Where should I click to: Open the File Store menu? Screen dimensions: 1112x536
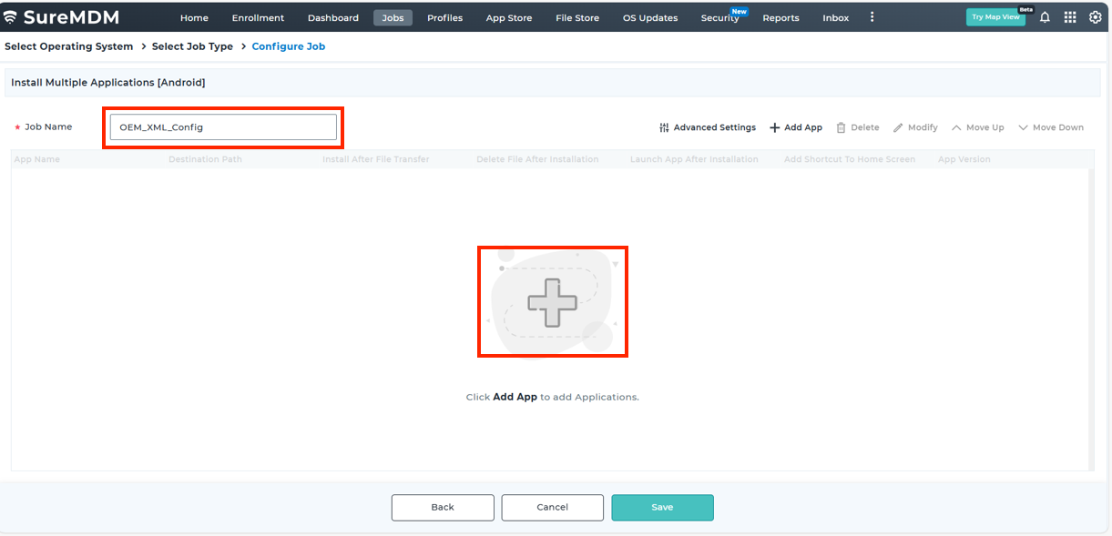pyautogui.click(x=577, y=18)
